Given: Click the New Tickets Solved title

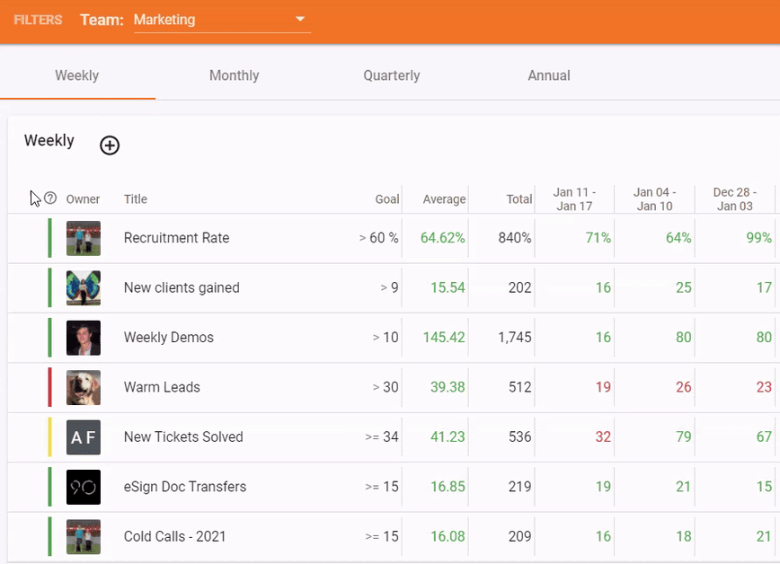Looking at the screenshot, I should [183, 437].
